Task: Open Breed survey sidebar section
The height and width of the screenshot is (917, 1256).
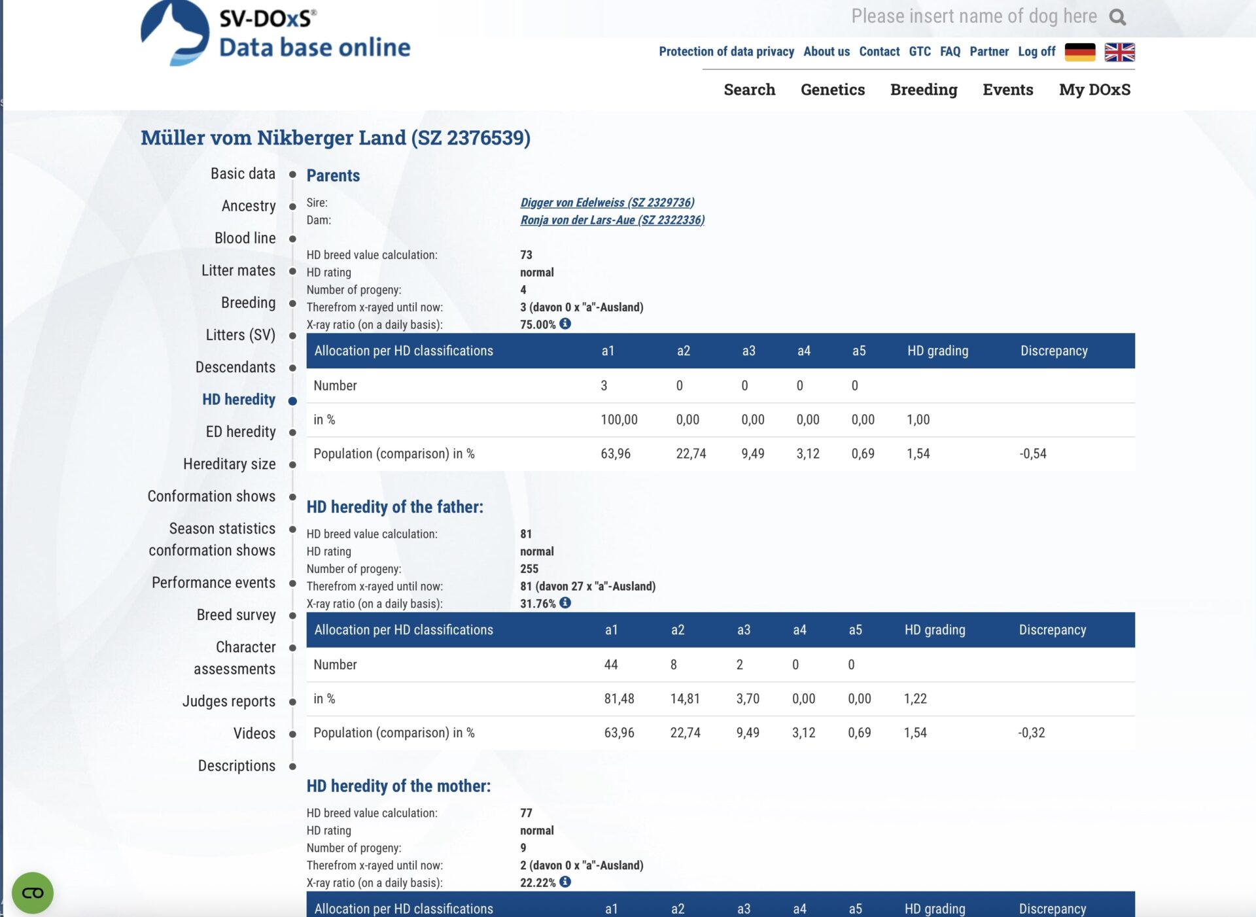Action: 236,615
